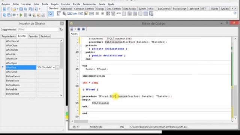This screenshot has height=135, width=240.
Task: Pick TRadioGroup component from Standard palette
Action: tap(129, 14)
